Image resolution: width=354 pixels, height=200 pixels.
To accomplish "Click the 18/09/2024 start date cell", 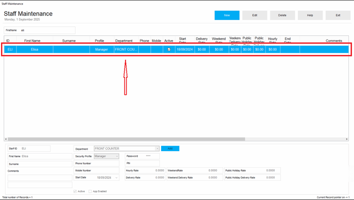I will [185, 49].
